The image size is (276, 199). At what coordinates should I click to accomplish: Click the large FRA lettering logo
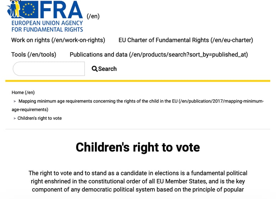pyautogui.click(x=61, y=10)
